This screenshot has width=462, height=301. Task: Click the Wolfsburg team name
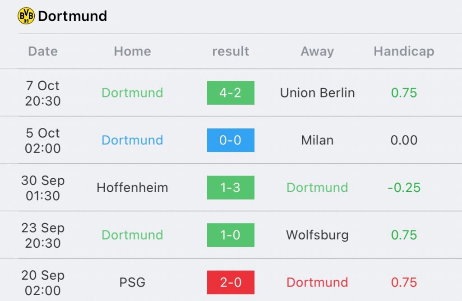pos(317,235)
